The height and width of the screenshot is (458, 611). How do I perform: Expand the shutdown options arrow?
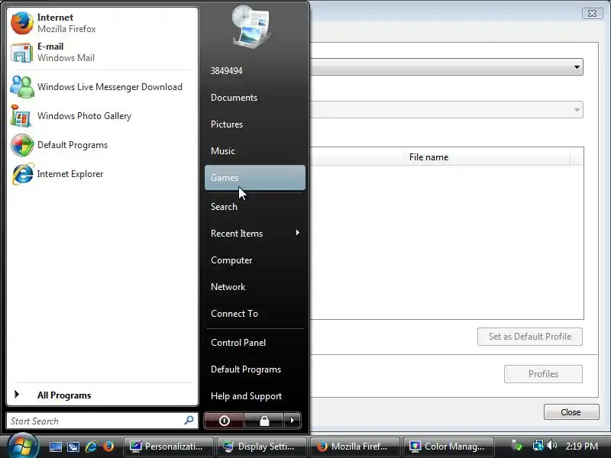pos(293,421)
